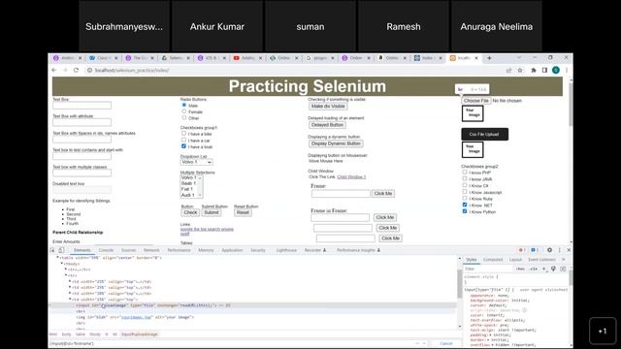Click the Styles Filter input field
The width and height of the screenshot is (621, 349).
click(488, 269)
